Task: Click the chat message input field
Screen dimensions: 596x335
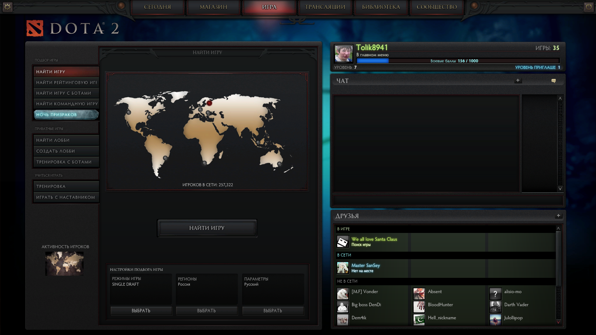Action: [448, 201]
